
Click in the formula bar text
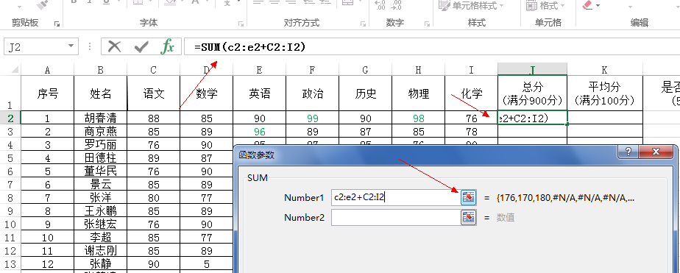[249, 47]
